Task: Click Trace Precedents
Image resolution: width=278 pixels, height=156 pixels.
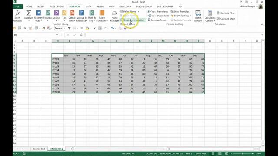Action: 158,12
